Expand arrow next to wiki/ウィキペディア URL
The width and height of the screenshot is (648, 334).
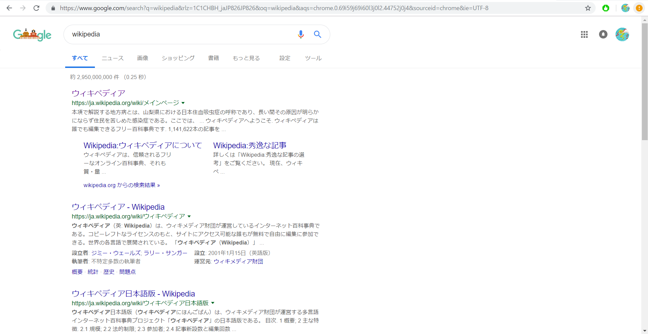click(189, 216)
